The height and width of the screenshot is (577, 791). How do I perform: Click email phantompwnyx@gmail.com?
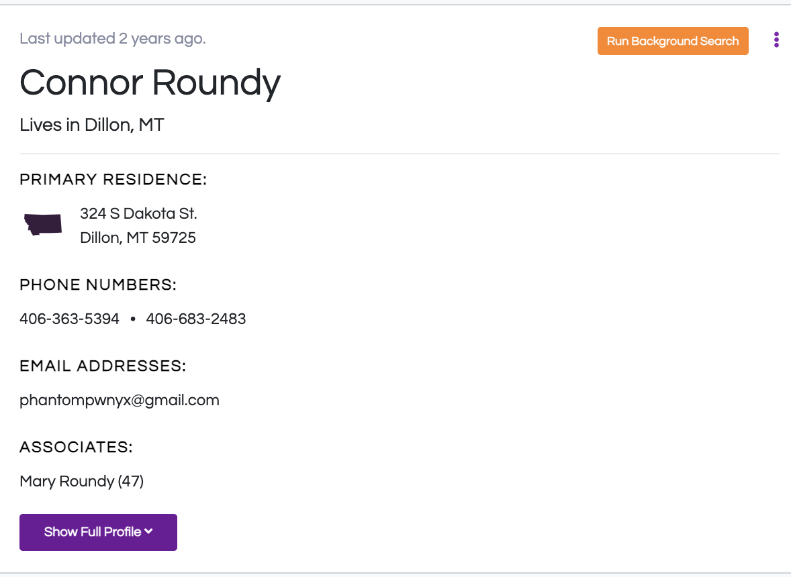(x=120, y=401)
